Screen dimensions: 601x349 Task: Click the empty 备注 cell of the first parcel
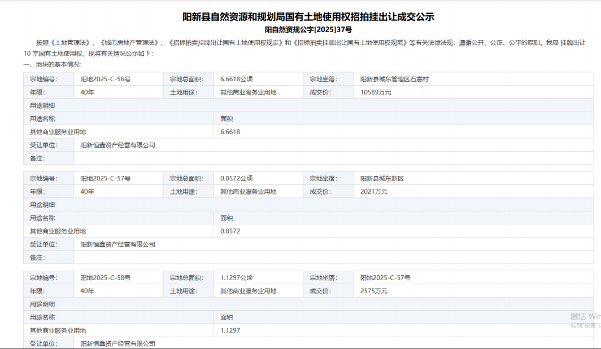(x=333, y=158)
